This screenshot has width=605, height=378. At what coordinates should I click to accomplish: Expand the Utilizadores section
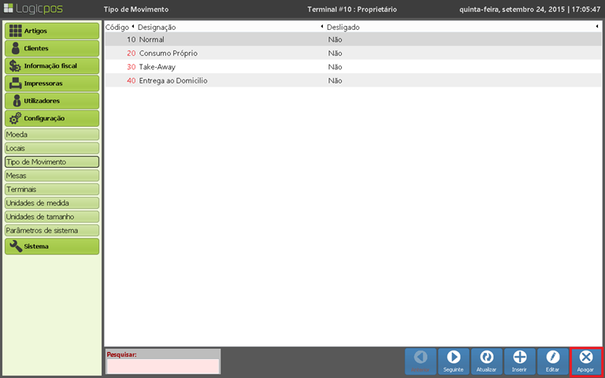point(52,101)
